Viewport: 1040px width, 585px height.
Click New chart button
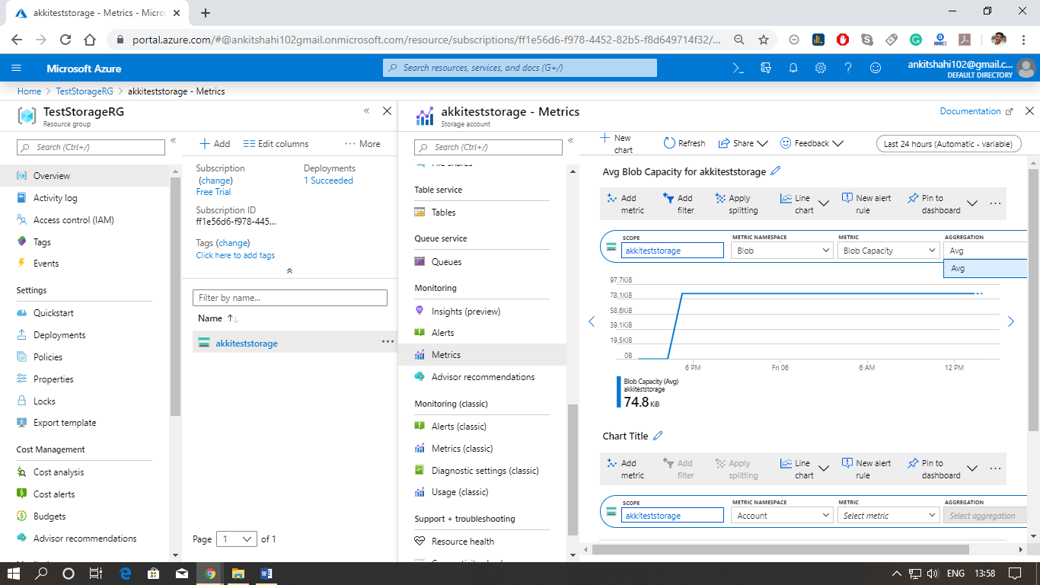tap(617, 143)
